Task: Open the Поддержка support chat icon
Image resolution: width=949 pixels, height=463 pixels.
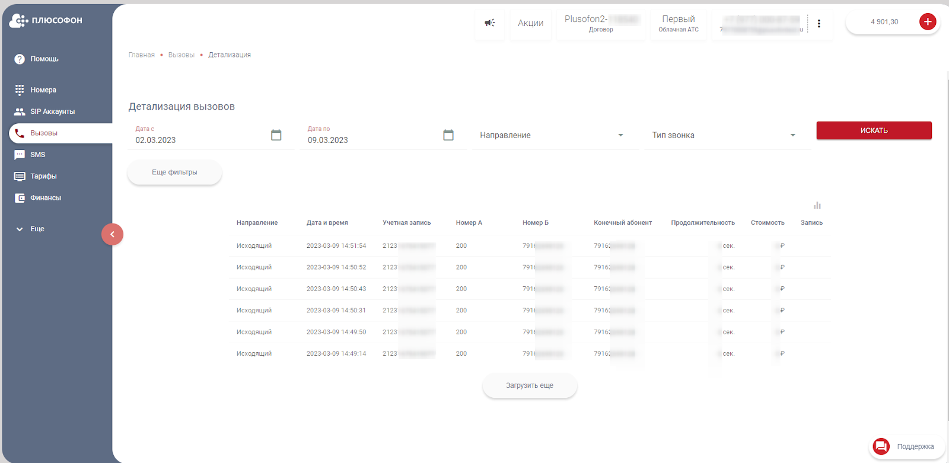Action: [x=881, y=446]
